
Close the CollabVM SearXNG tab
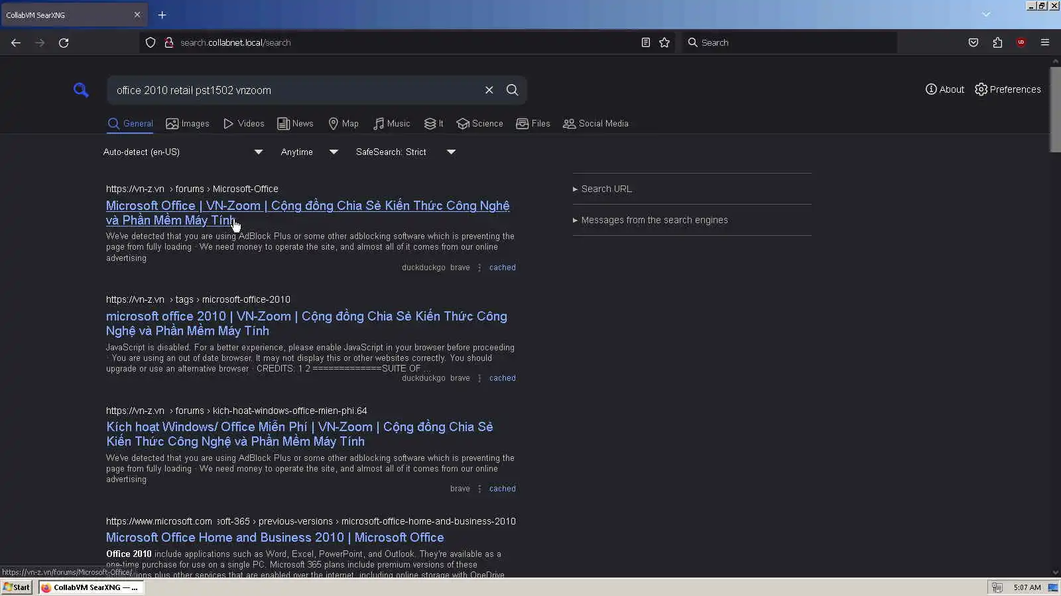(x=137, y=15)
